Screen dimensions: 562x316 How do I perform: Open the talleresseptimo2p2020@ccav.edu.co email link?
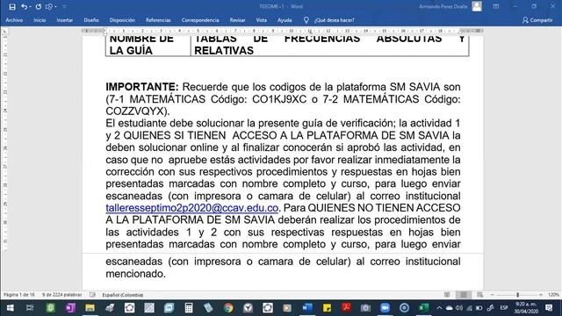[191, 208]
